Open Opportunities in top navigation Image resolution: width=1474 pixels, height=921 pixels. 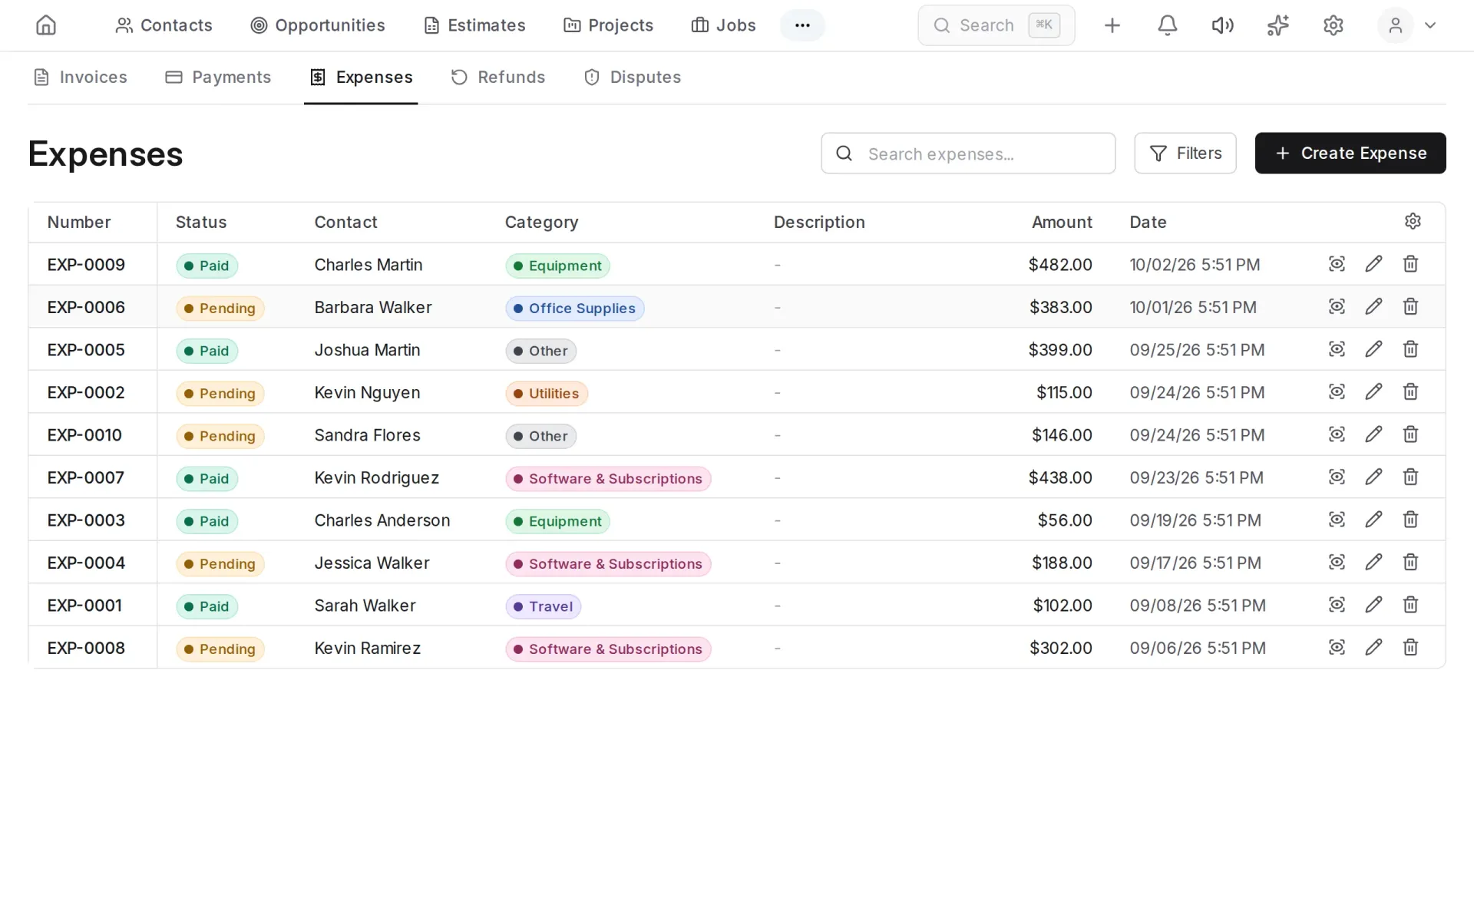click(x=318, y=25)
